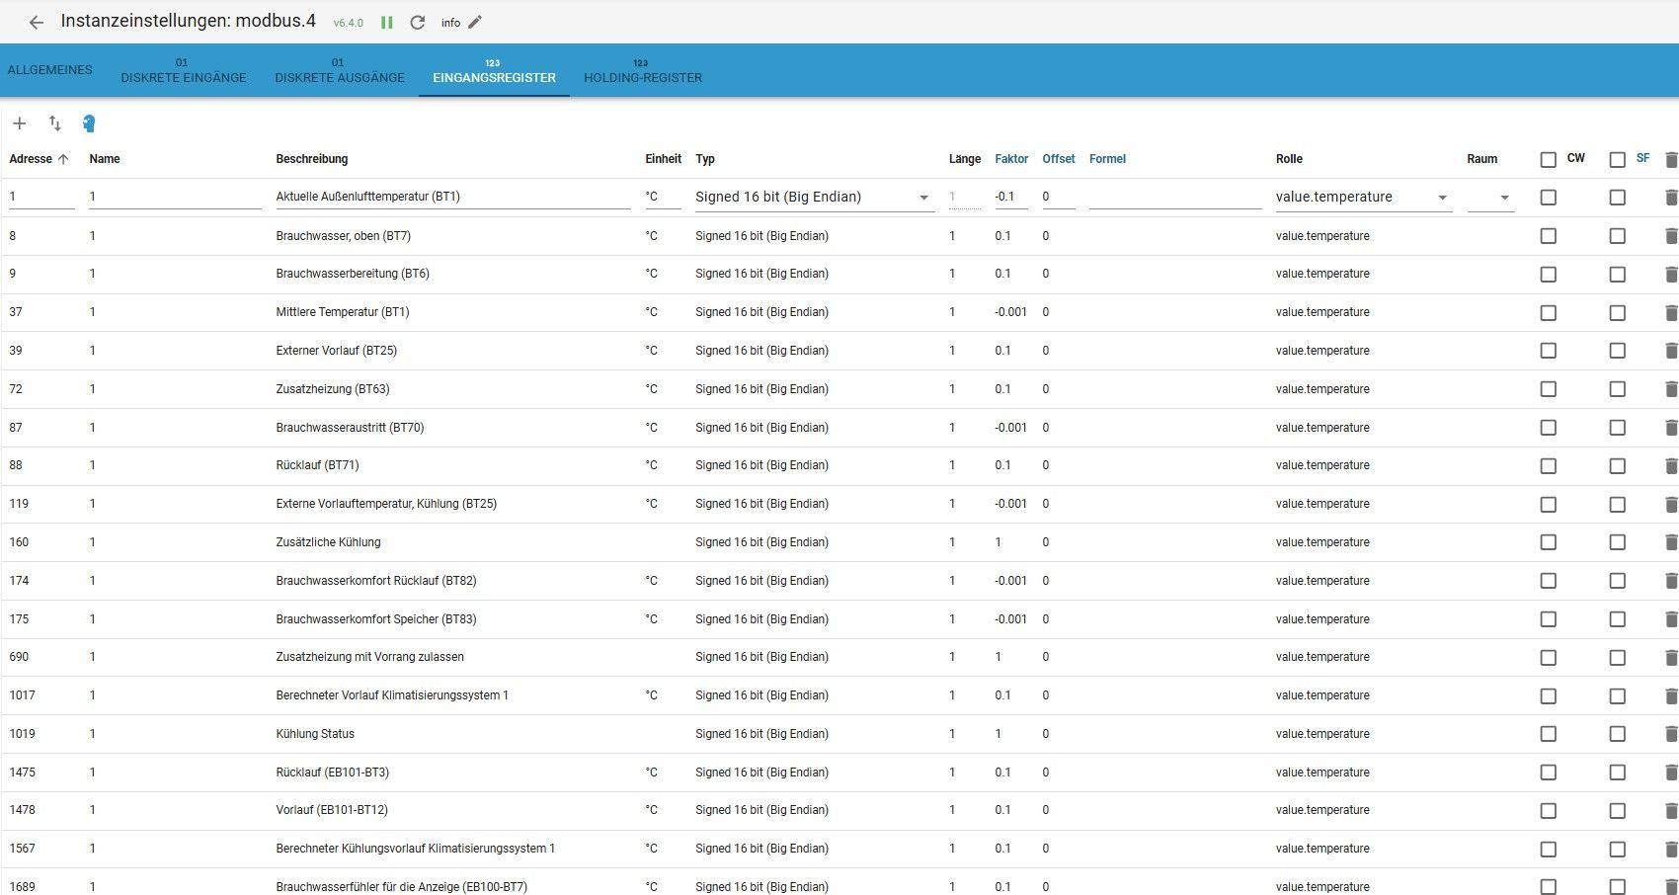Click the v6.4.0 version label
The height and width of the screenshot is (895, 1679).
point(349,23)
